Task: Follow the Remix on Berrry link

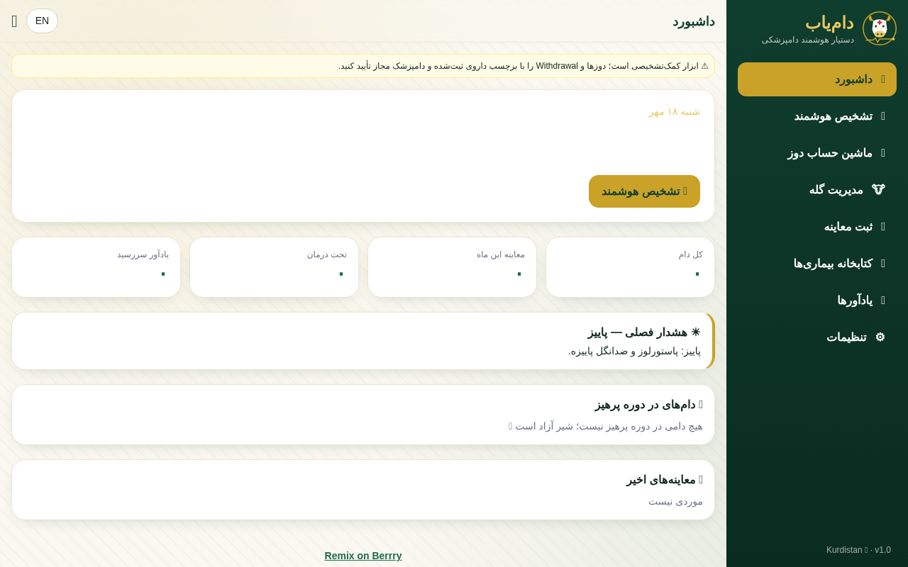Action: coord(363,556)
